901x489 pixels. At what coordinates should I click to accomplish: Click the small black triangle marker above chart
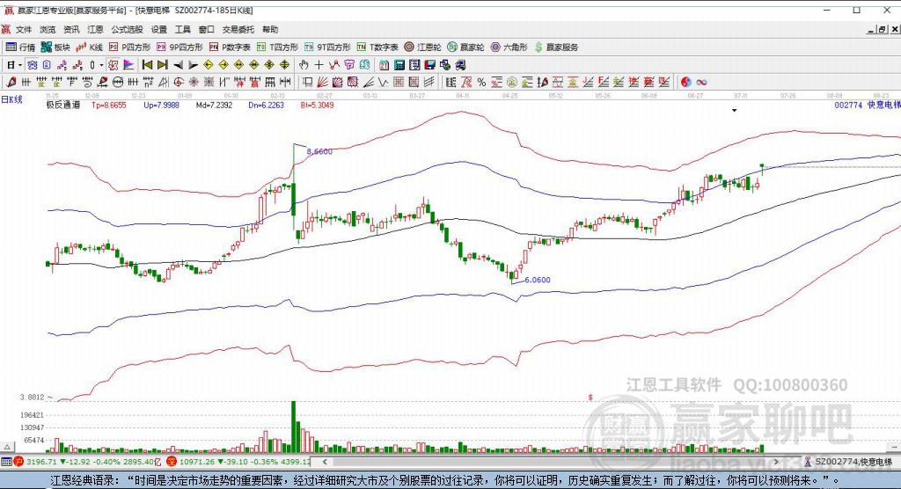[735, 110]
